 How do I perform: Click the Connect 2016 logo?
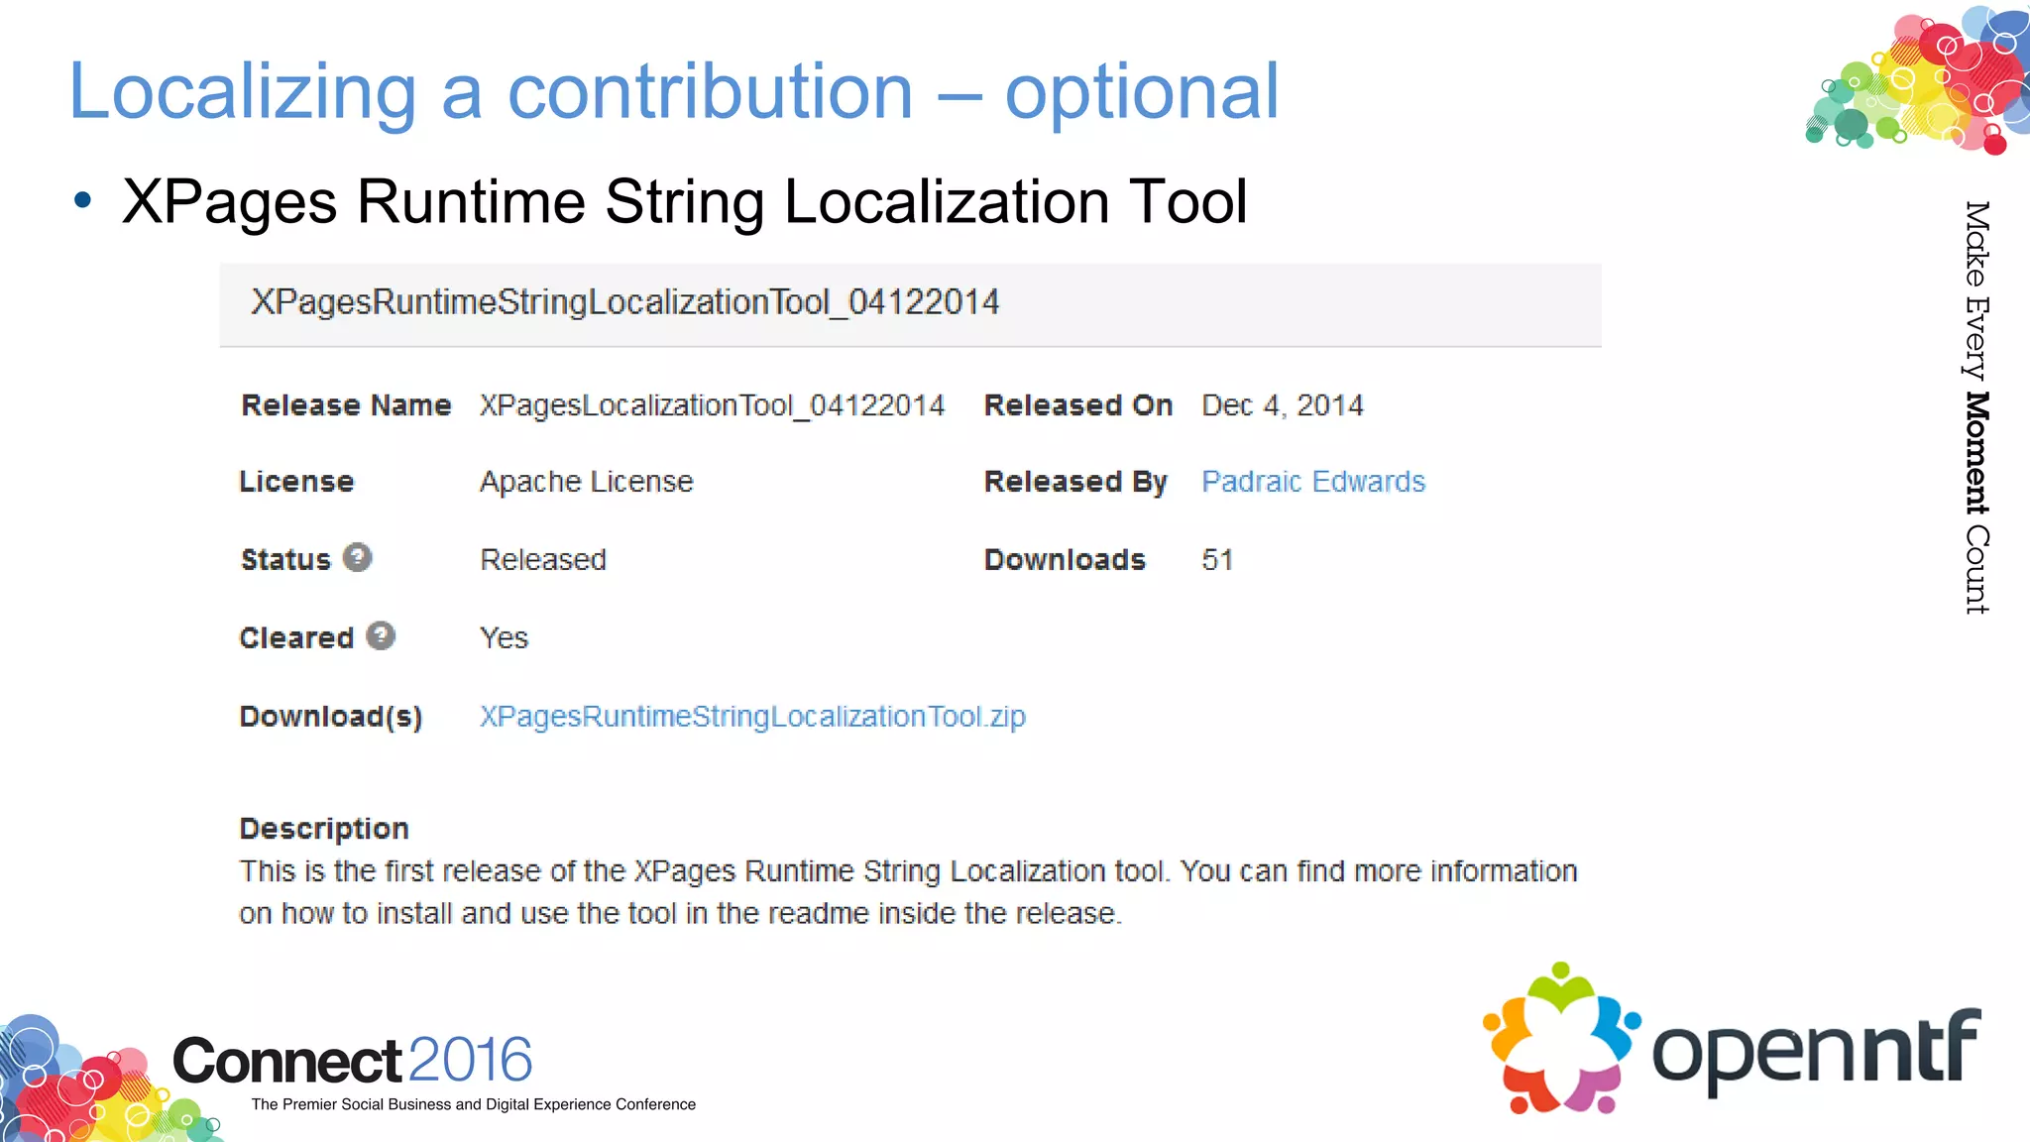coord(353,1061)
